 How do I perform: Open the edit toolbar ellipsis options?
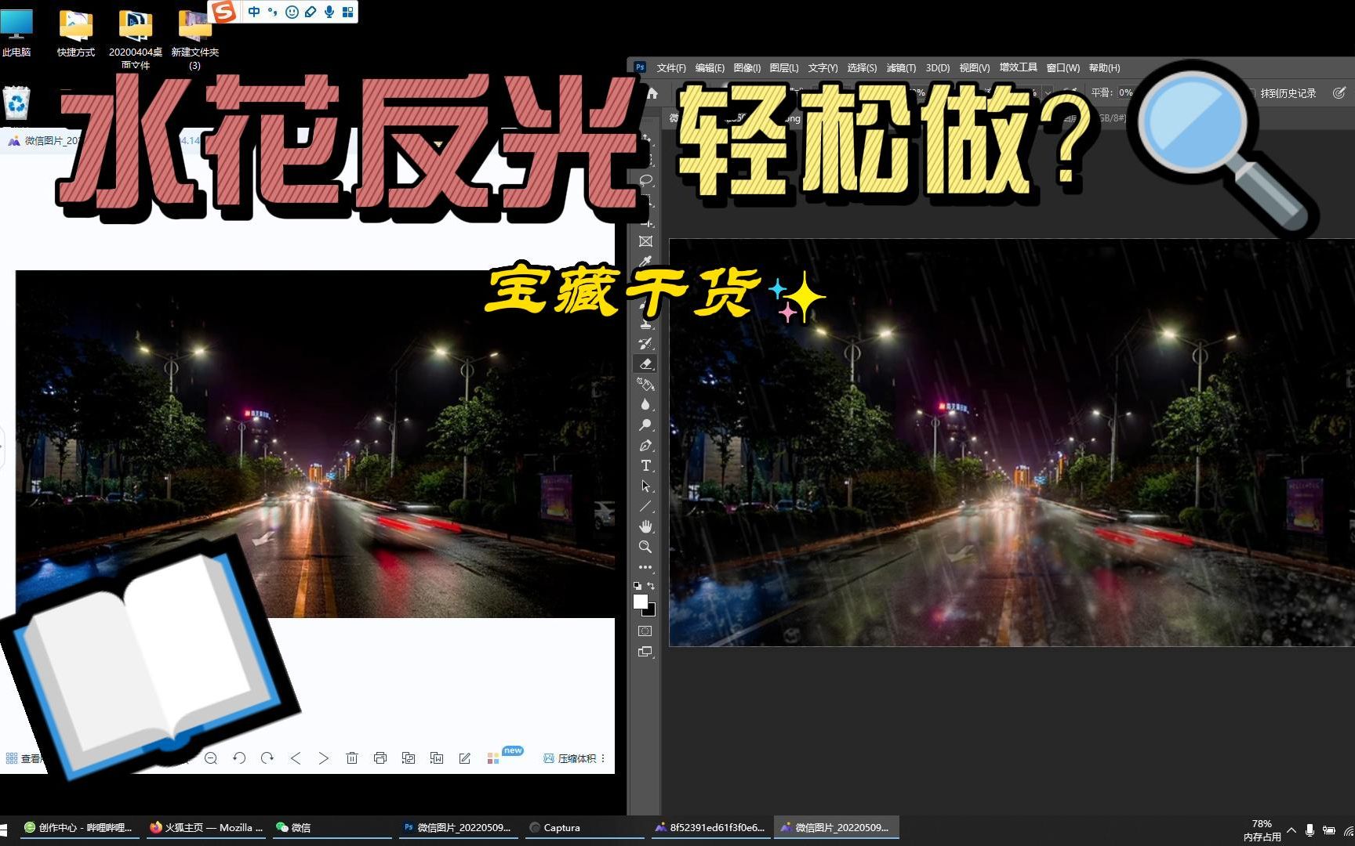pyautogui.click(x=645, y=566)
